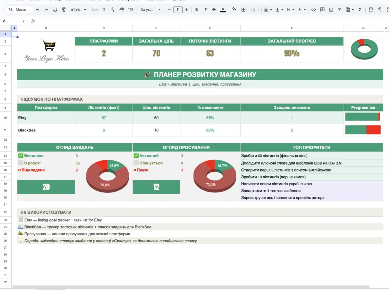Click the Undo arrow in toolbar

tap(37, 10)
